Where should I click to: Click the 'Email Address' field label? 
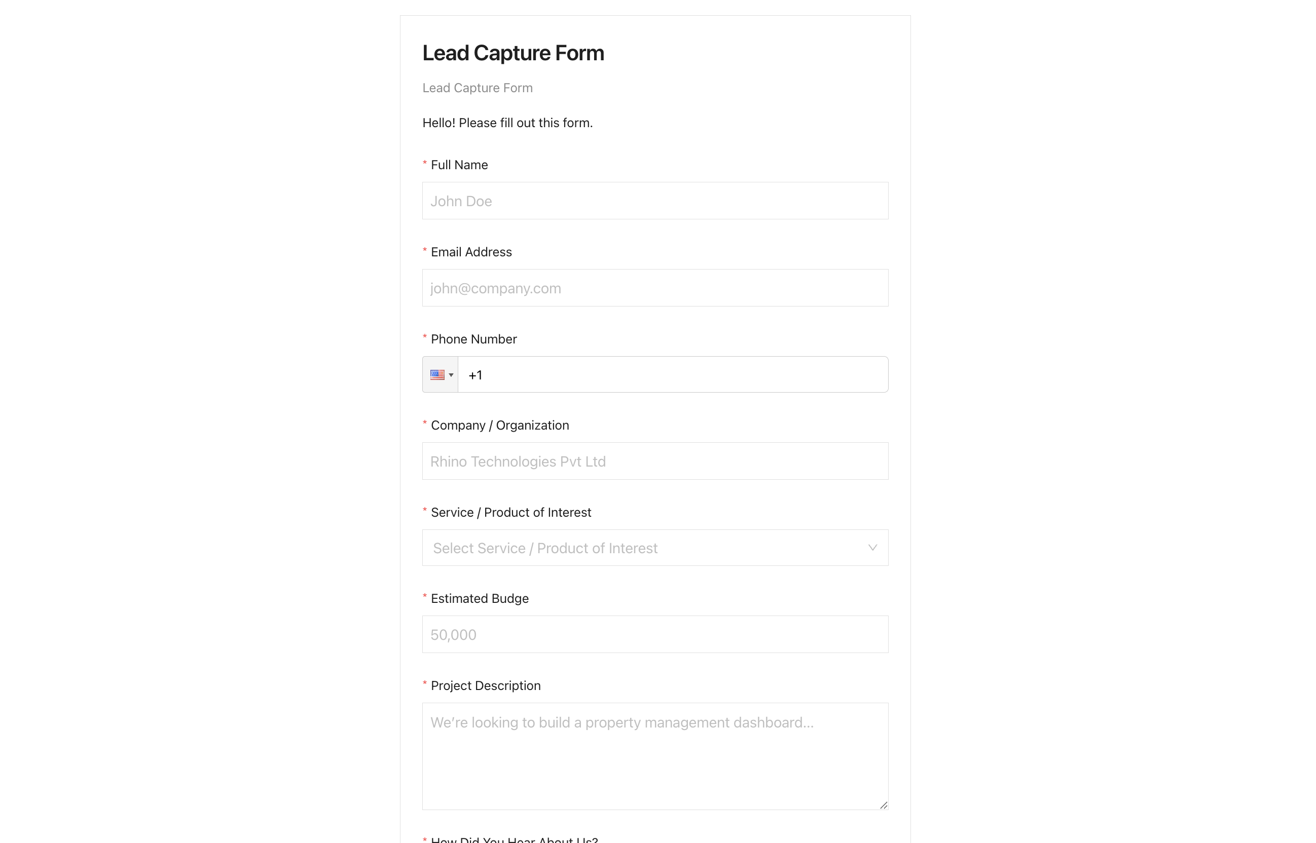point(471,252)
